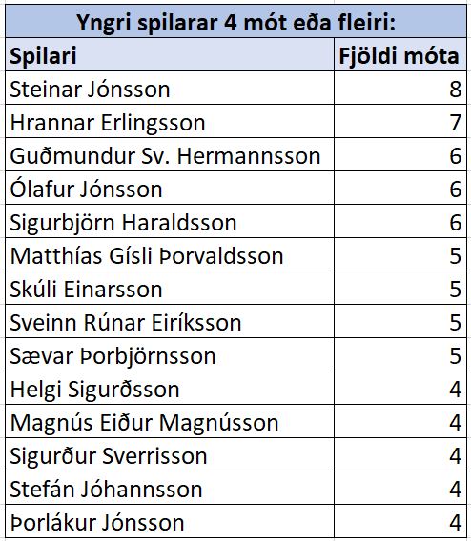The height and width of the screenshot is (541, 471).
Task: Select the Helgi Sigurðsson cell
Action: click(x=170, y=389)
